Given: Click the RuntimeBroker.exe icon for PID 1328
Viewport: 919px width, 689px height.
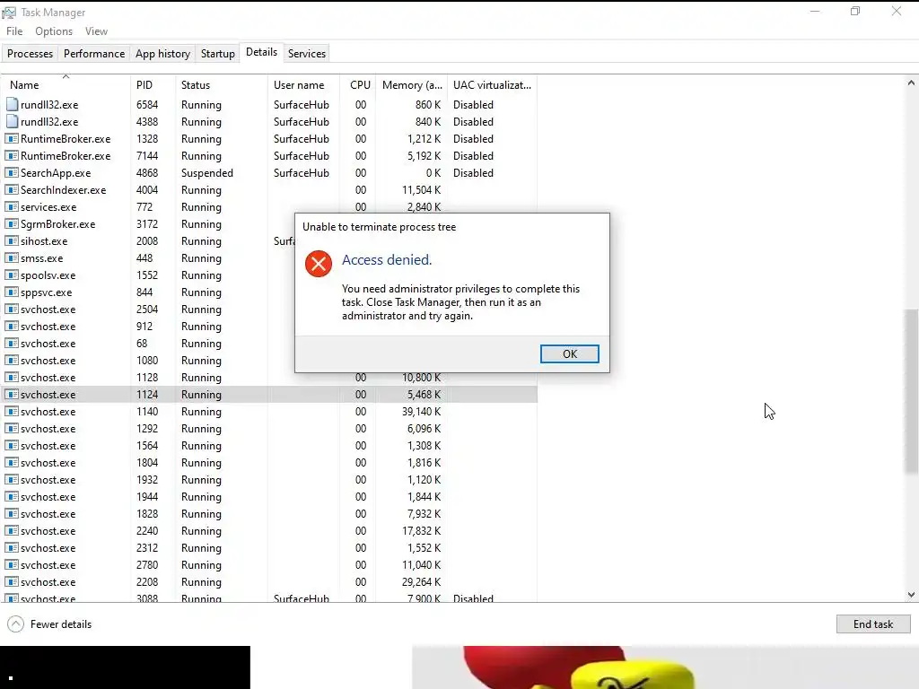Looking at the screenshot, I should tap(12, 139).
